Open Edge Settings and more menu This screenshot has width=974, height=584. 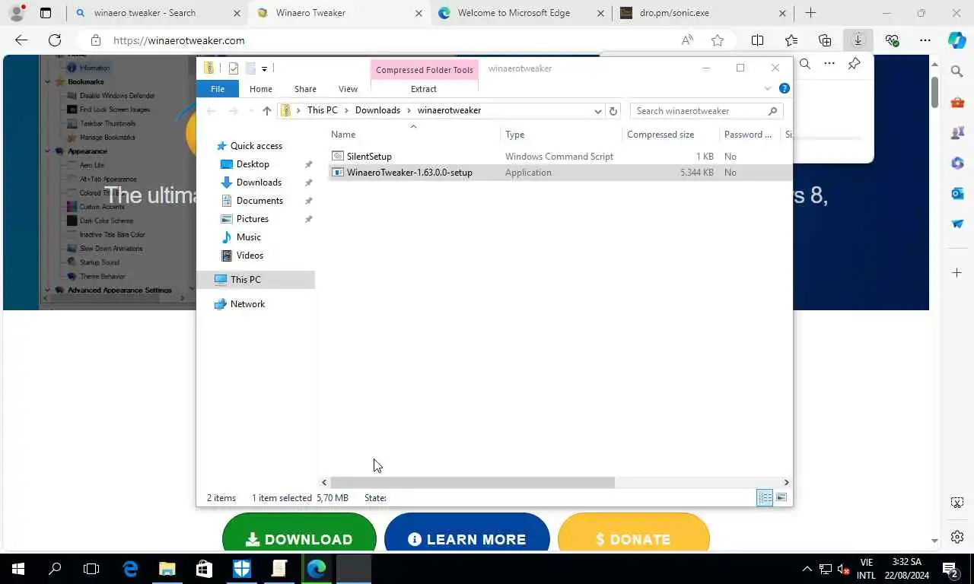tap(925, 40)
